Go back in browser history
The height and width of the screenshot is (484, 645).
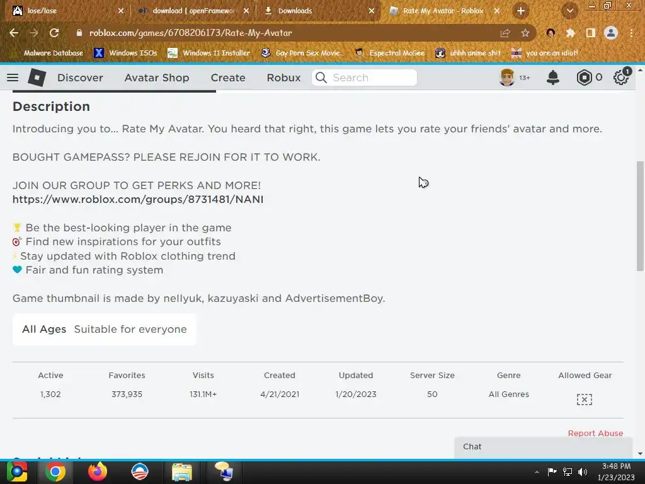14,33
